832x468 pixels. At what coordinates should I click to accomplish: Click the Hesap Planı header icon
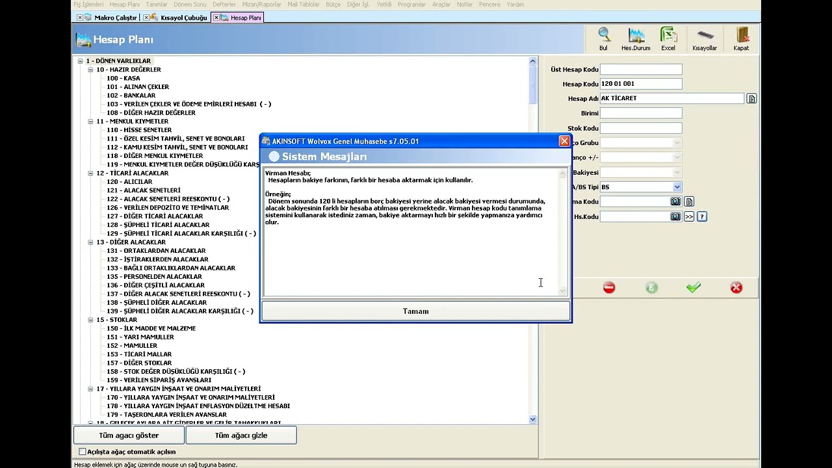coord(83,40)
